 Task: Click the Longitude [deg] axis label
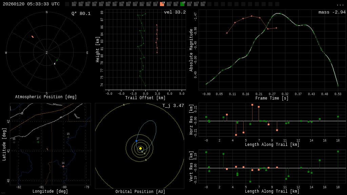pos(50,191)
